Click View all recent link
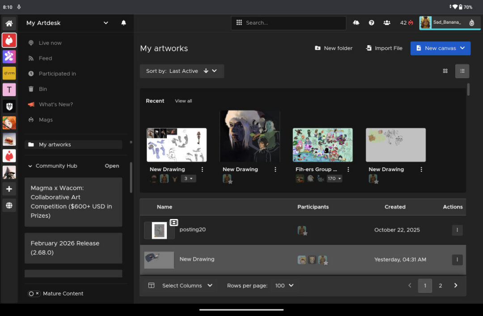This screenshot has width=483, height=316. pyautogui.click(x=183, y=101)
